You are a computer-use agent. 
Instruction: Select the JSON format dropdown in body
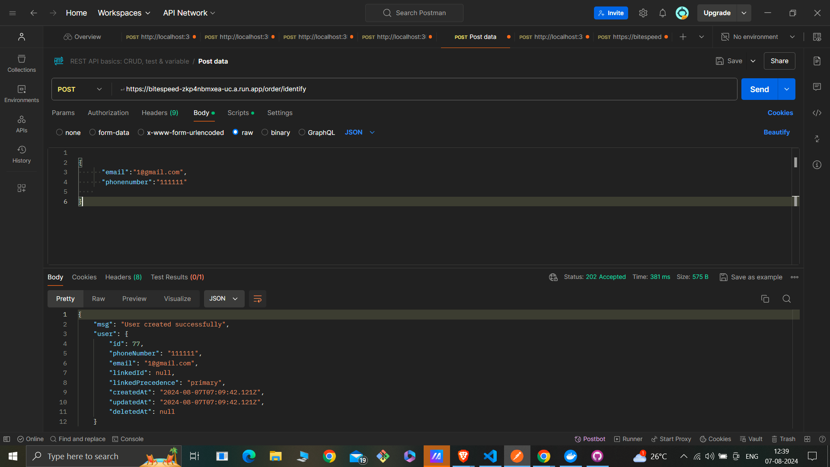coord(359,132)
